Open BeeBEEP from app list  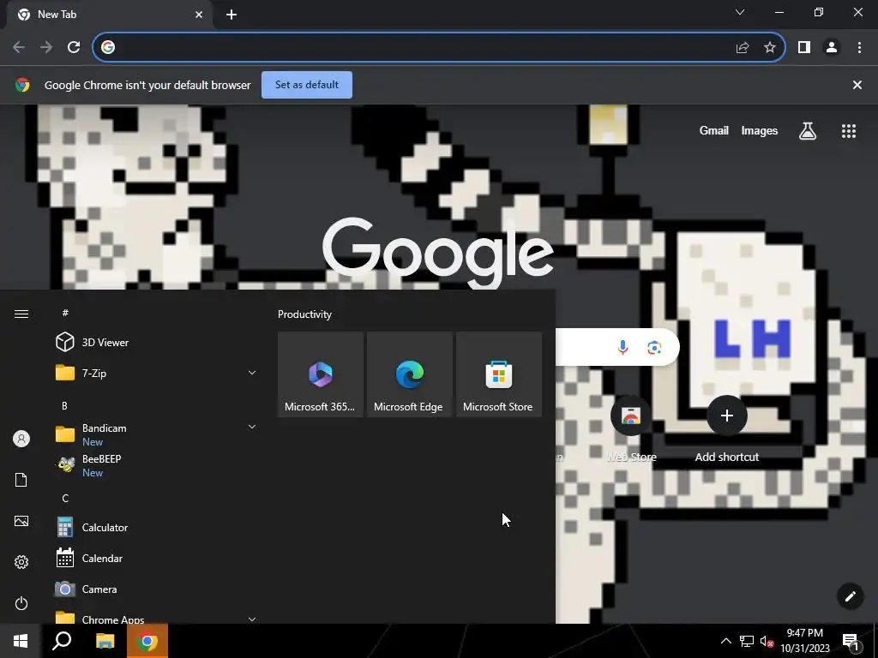coord(157,465)
